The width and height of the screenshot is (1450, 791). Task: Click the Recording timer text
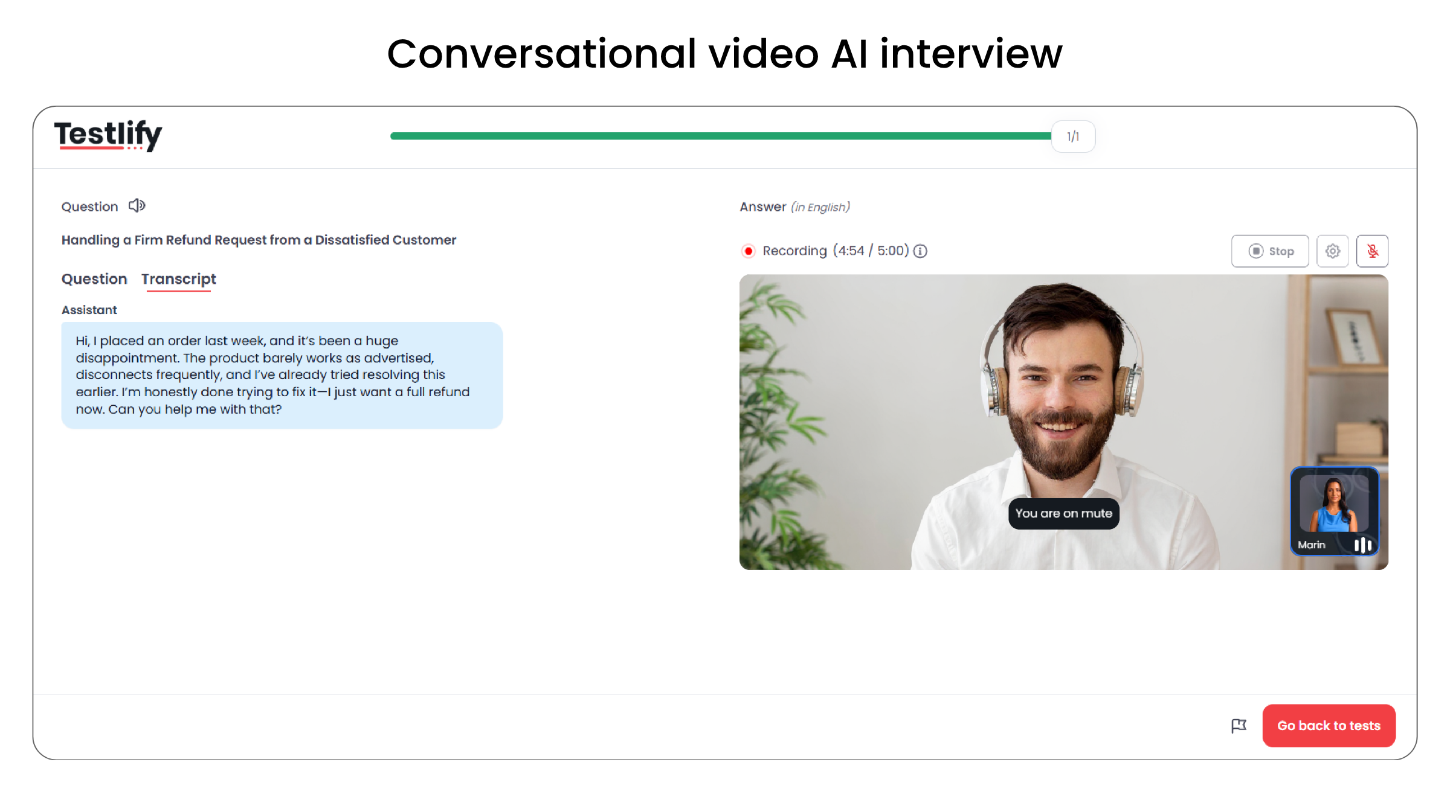[x=835, y=251]
